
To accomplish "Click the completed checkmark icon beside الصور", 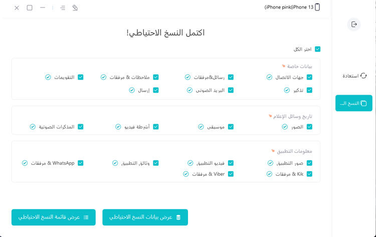I will (285, 127).
